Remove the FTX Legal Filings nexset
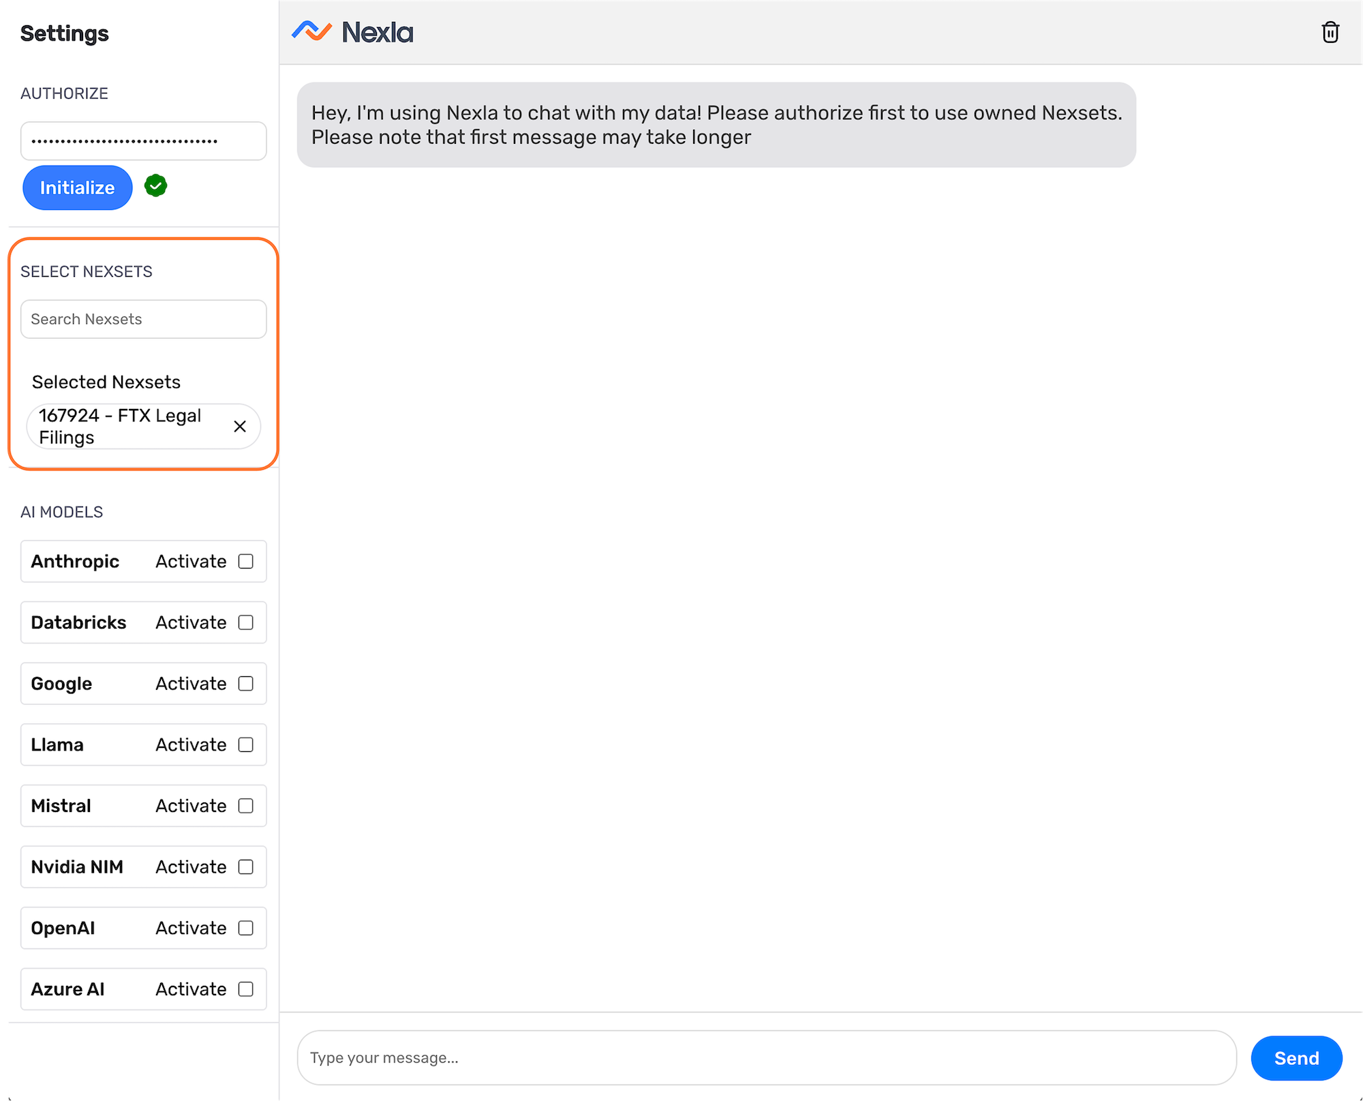Image resolution: width=1363 pixels, height=1101 pixels. pos(240,427)
